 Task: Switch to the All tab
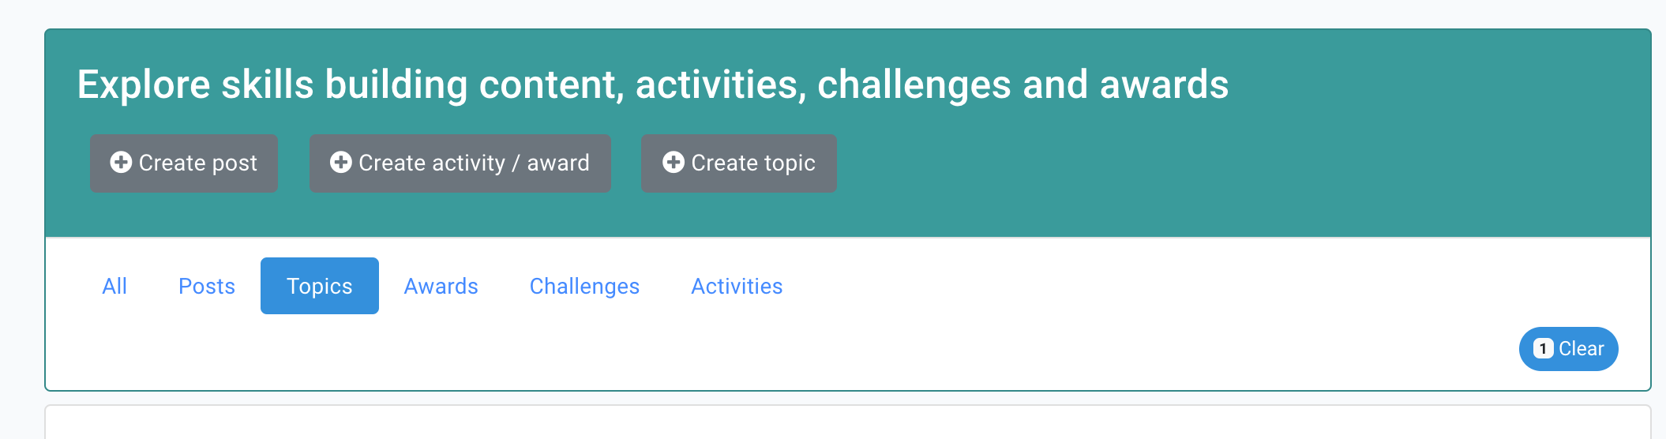point(114,286)
